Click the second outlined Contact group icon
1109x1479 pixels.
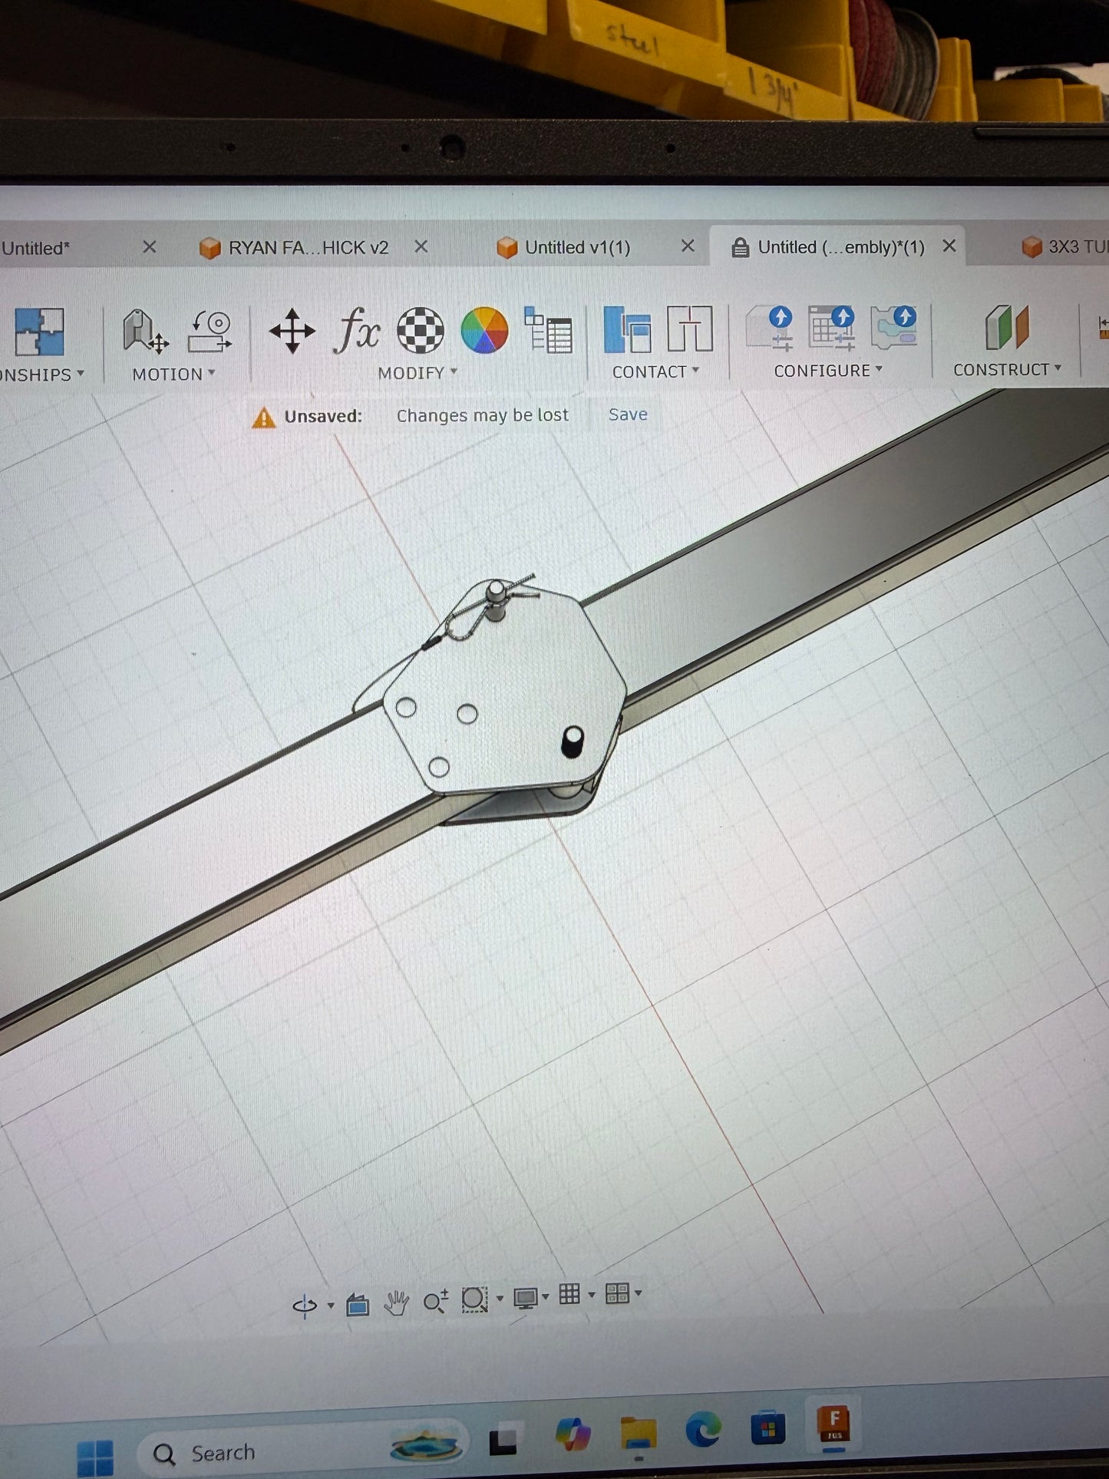coord(689,328)
